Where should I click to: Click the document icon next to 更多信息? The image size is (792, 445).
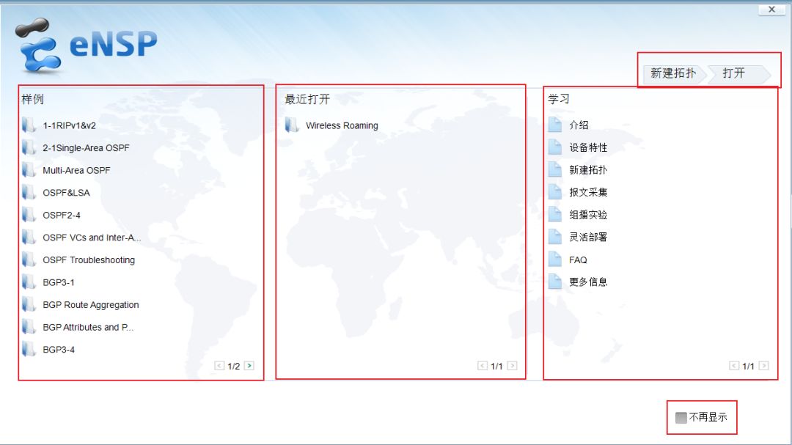(x=555, y=282)
